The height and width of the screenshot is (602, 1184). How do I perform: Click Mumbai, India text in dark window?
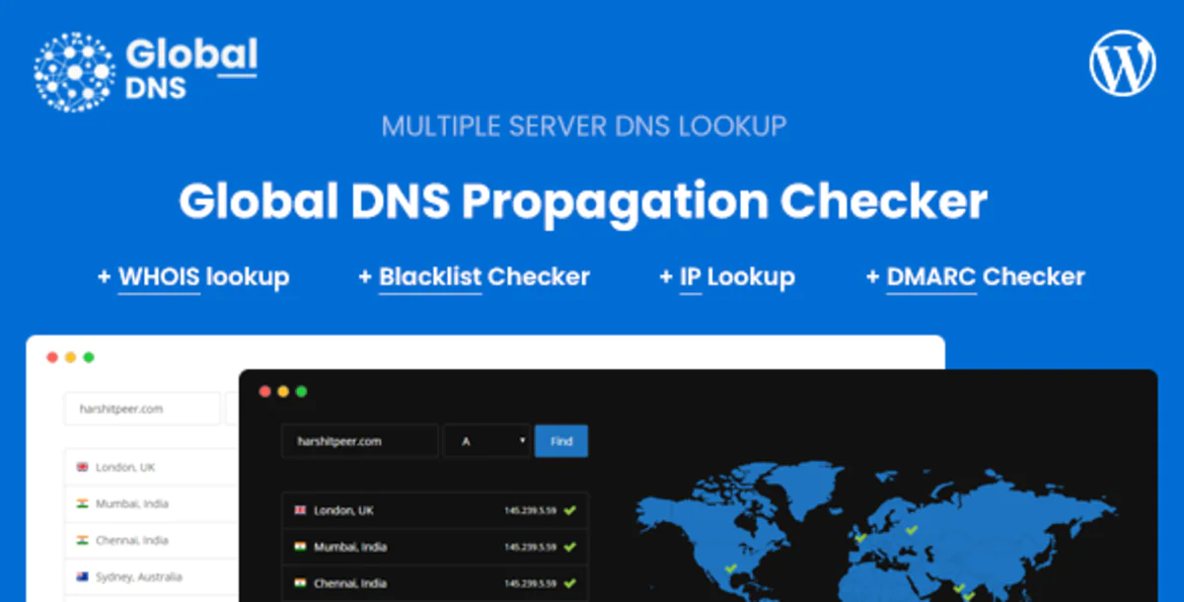[350, 546]
